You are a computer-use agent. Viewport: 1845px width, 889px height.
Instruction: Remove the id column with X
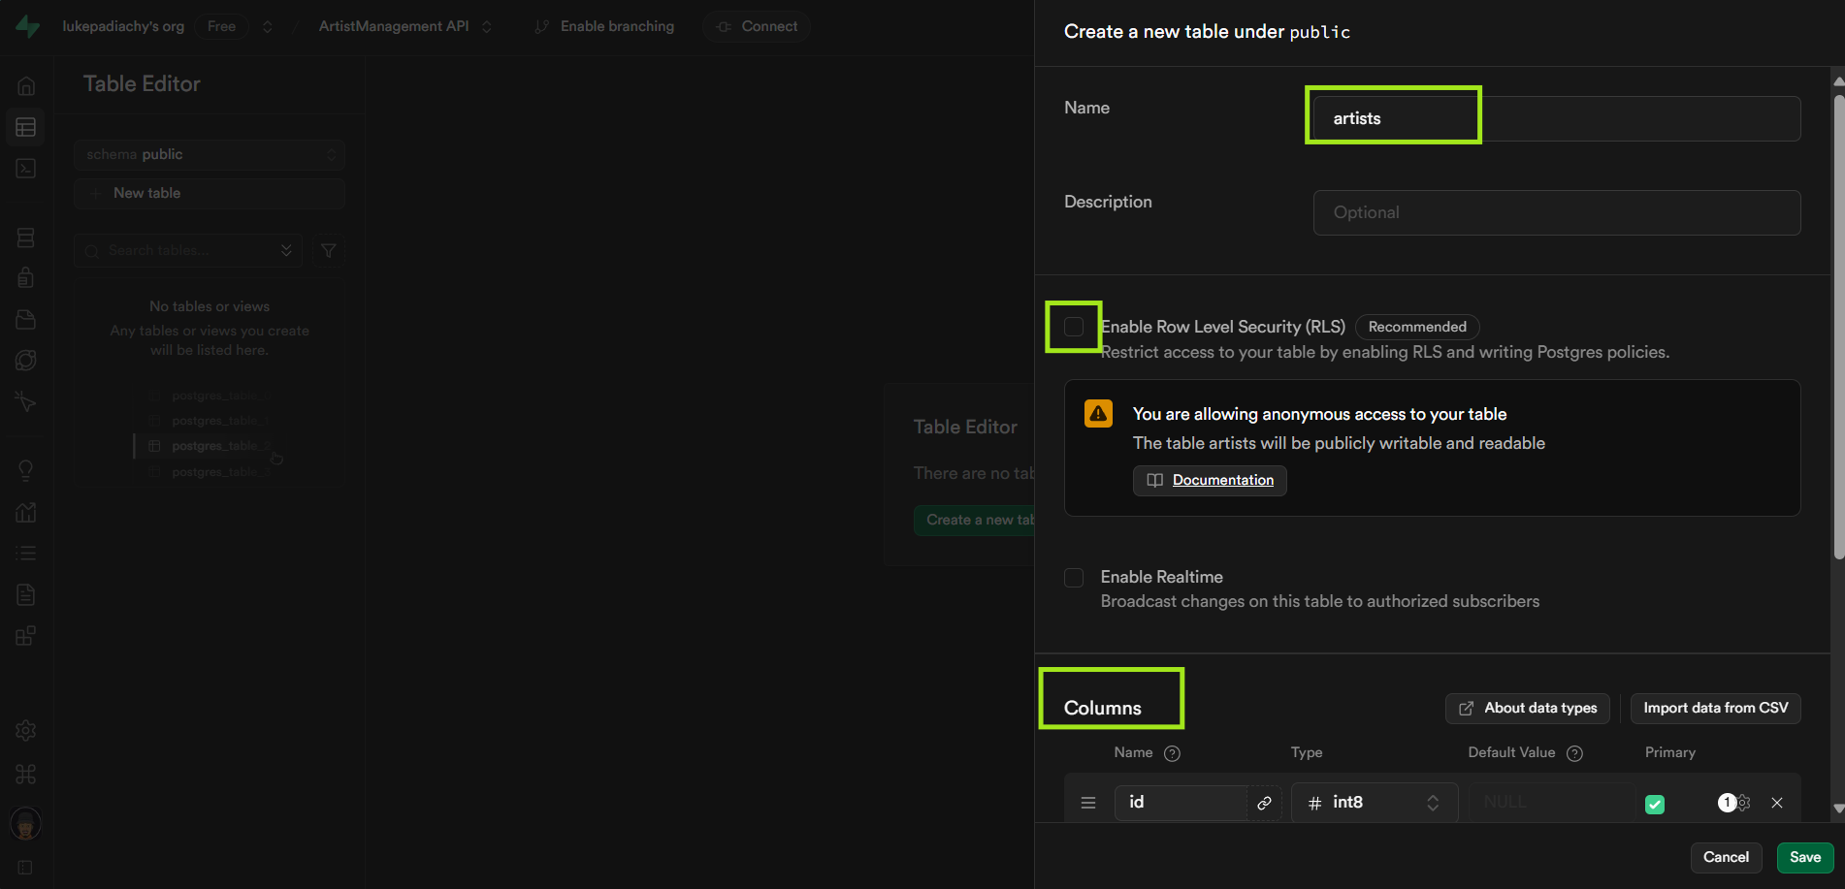pyautogui.click(x=1777, y=803)
